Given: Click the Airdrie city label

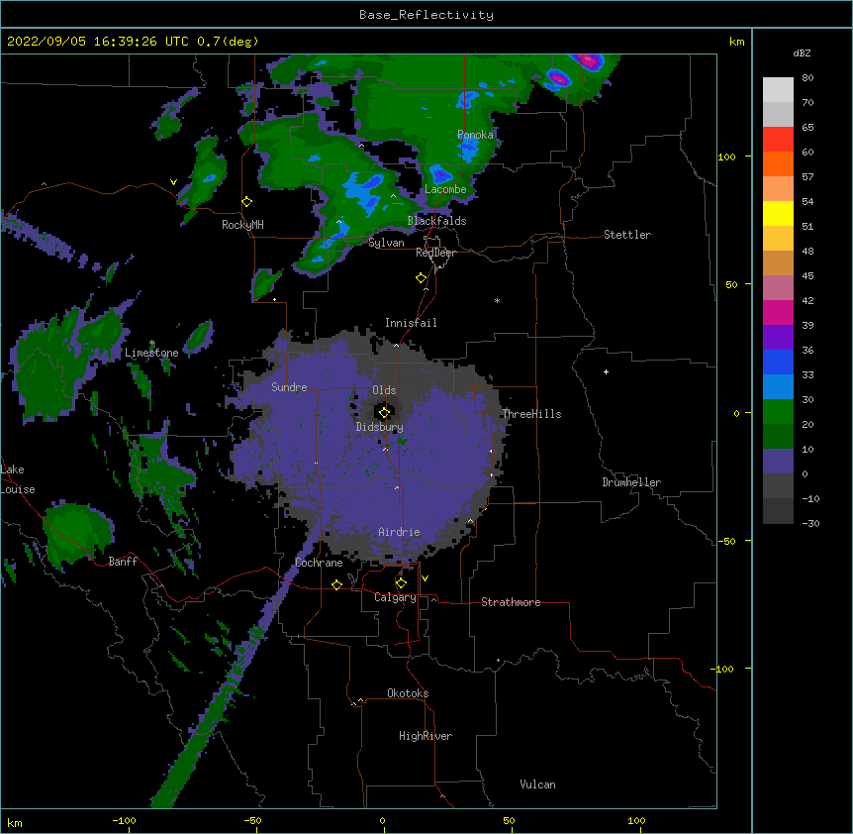Looking at the screenshot, I should click(400, 532).
